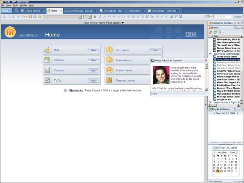Open the Tools menu

tap(15, 5)
